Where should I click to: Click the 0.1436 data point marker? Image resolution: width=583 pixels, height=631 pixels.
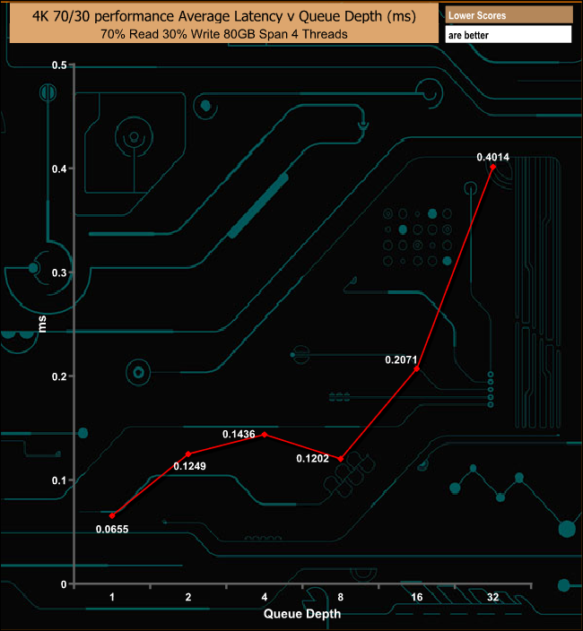point(265,435)
